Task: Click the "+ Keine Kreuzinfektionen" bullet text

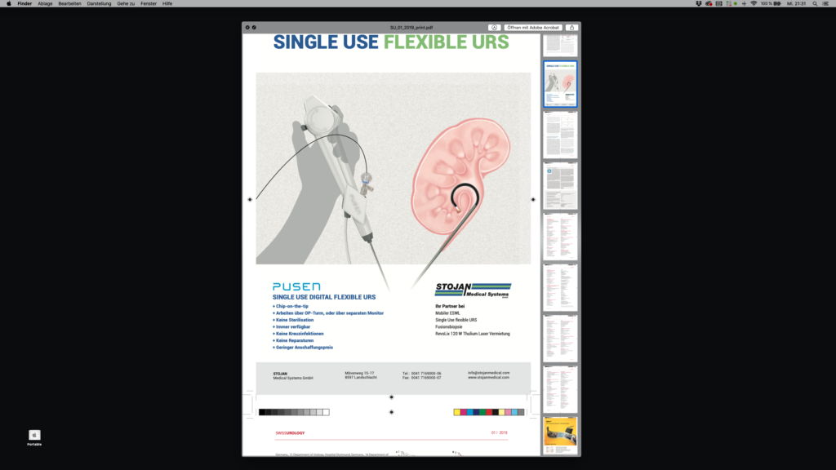Action: pos(298,334)
